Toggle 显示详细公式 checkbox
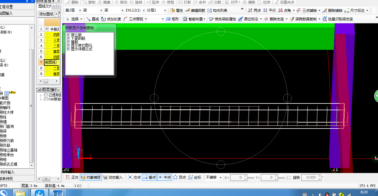 pos(68,49)
